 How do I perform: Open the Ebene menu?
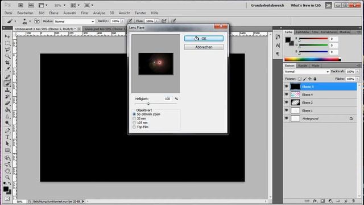(x=53, y=13)
